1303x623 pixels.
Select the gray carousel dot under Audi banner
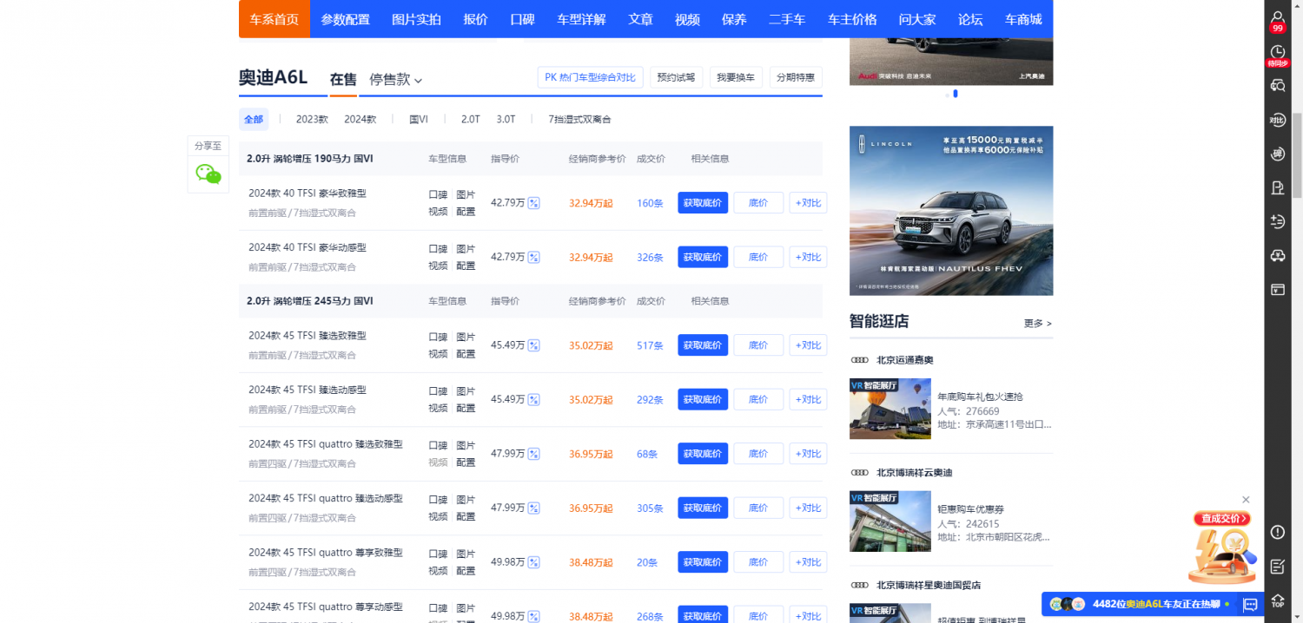click(947, 94)
